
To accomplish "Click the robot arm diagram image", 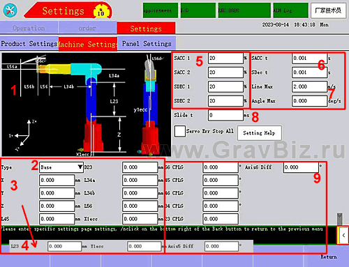I will coord(87,105).
